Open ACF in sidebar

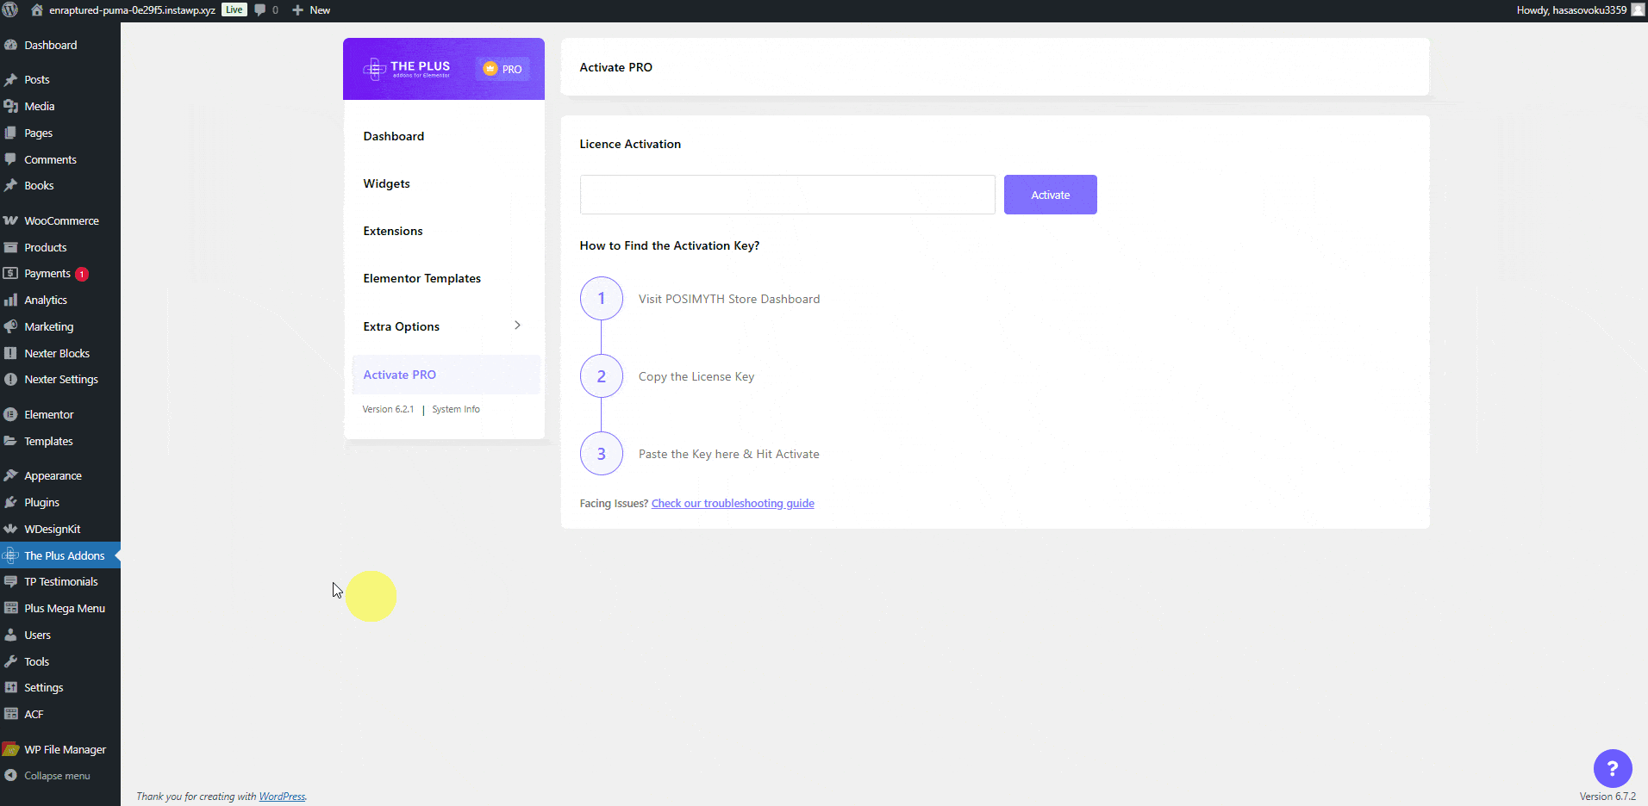(60, 715)
